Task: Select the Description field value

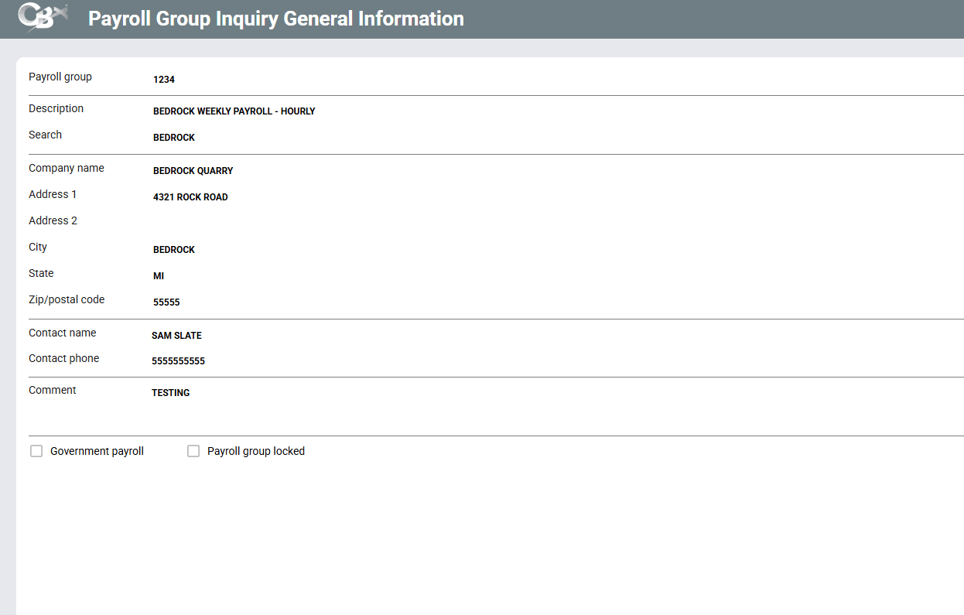Action: (x=234, y=111)
